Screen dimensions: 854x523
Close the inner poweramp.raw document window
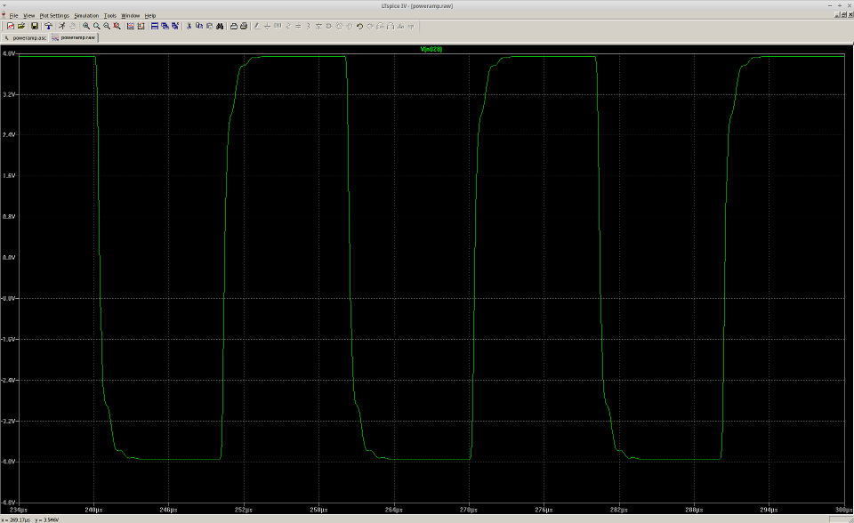[850, 15]
